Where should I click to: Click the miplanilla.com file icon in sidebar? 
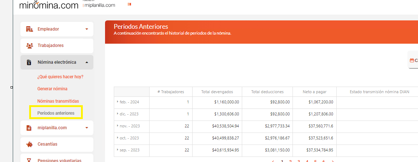click(29, 128)
